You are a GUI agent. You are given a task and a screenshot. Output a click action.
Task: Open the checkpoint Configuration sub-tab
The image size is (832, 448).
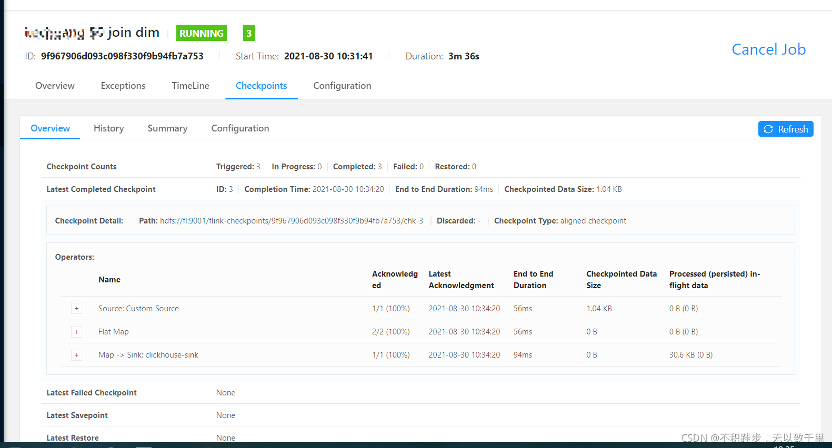click(240, 128)
